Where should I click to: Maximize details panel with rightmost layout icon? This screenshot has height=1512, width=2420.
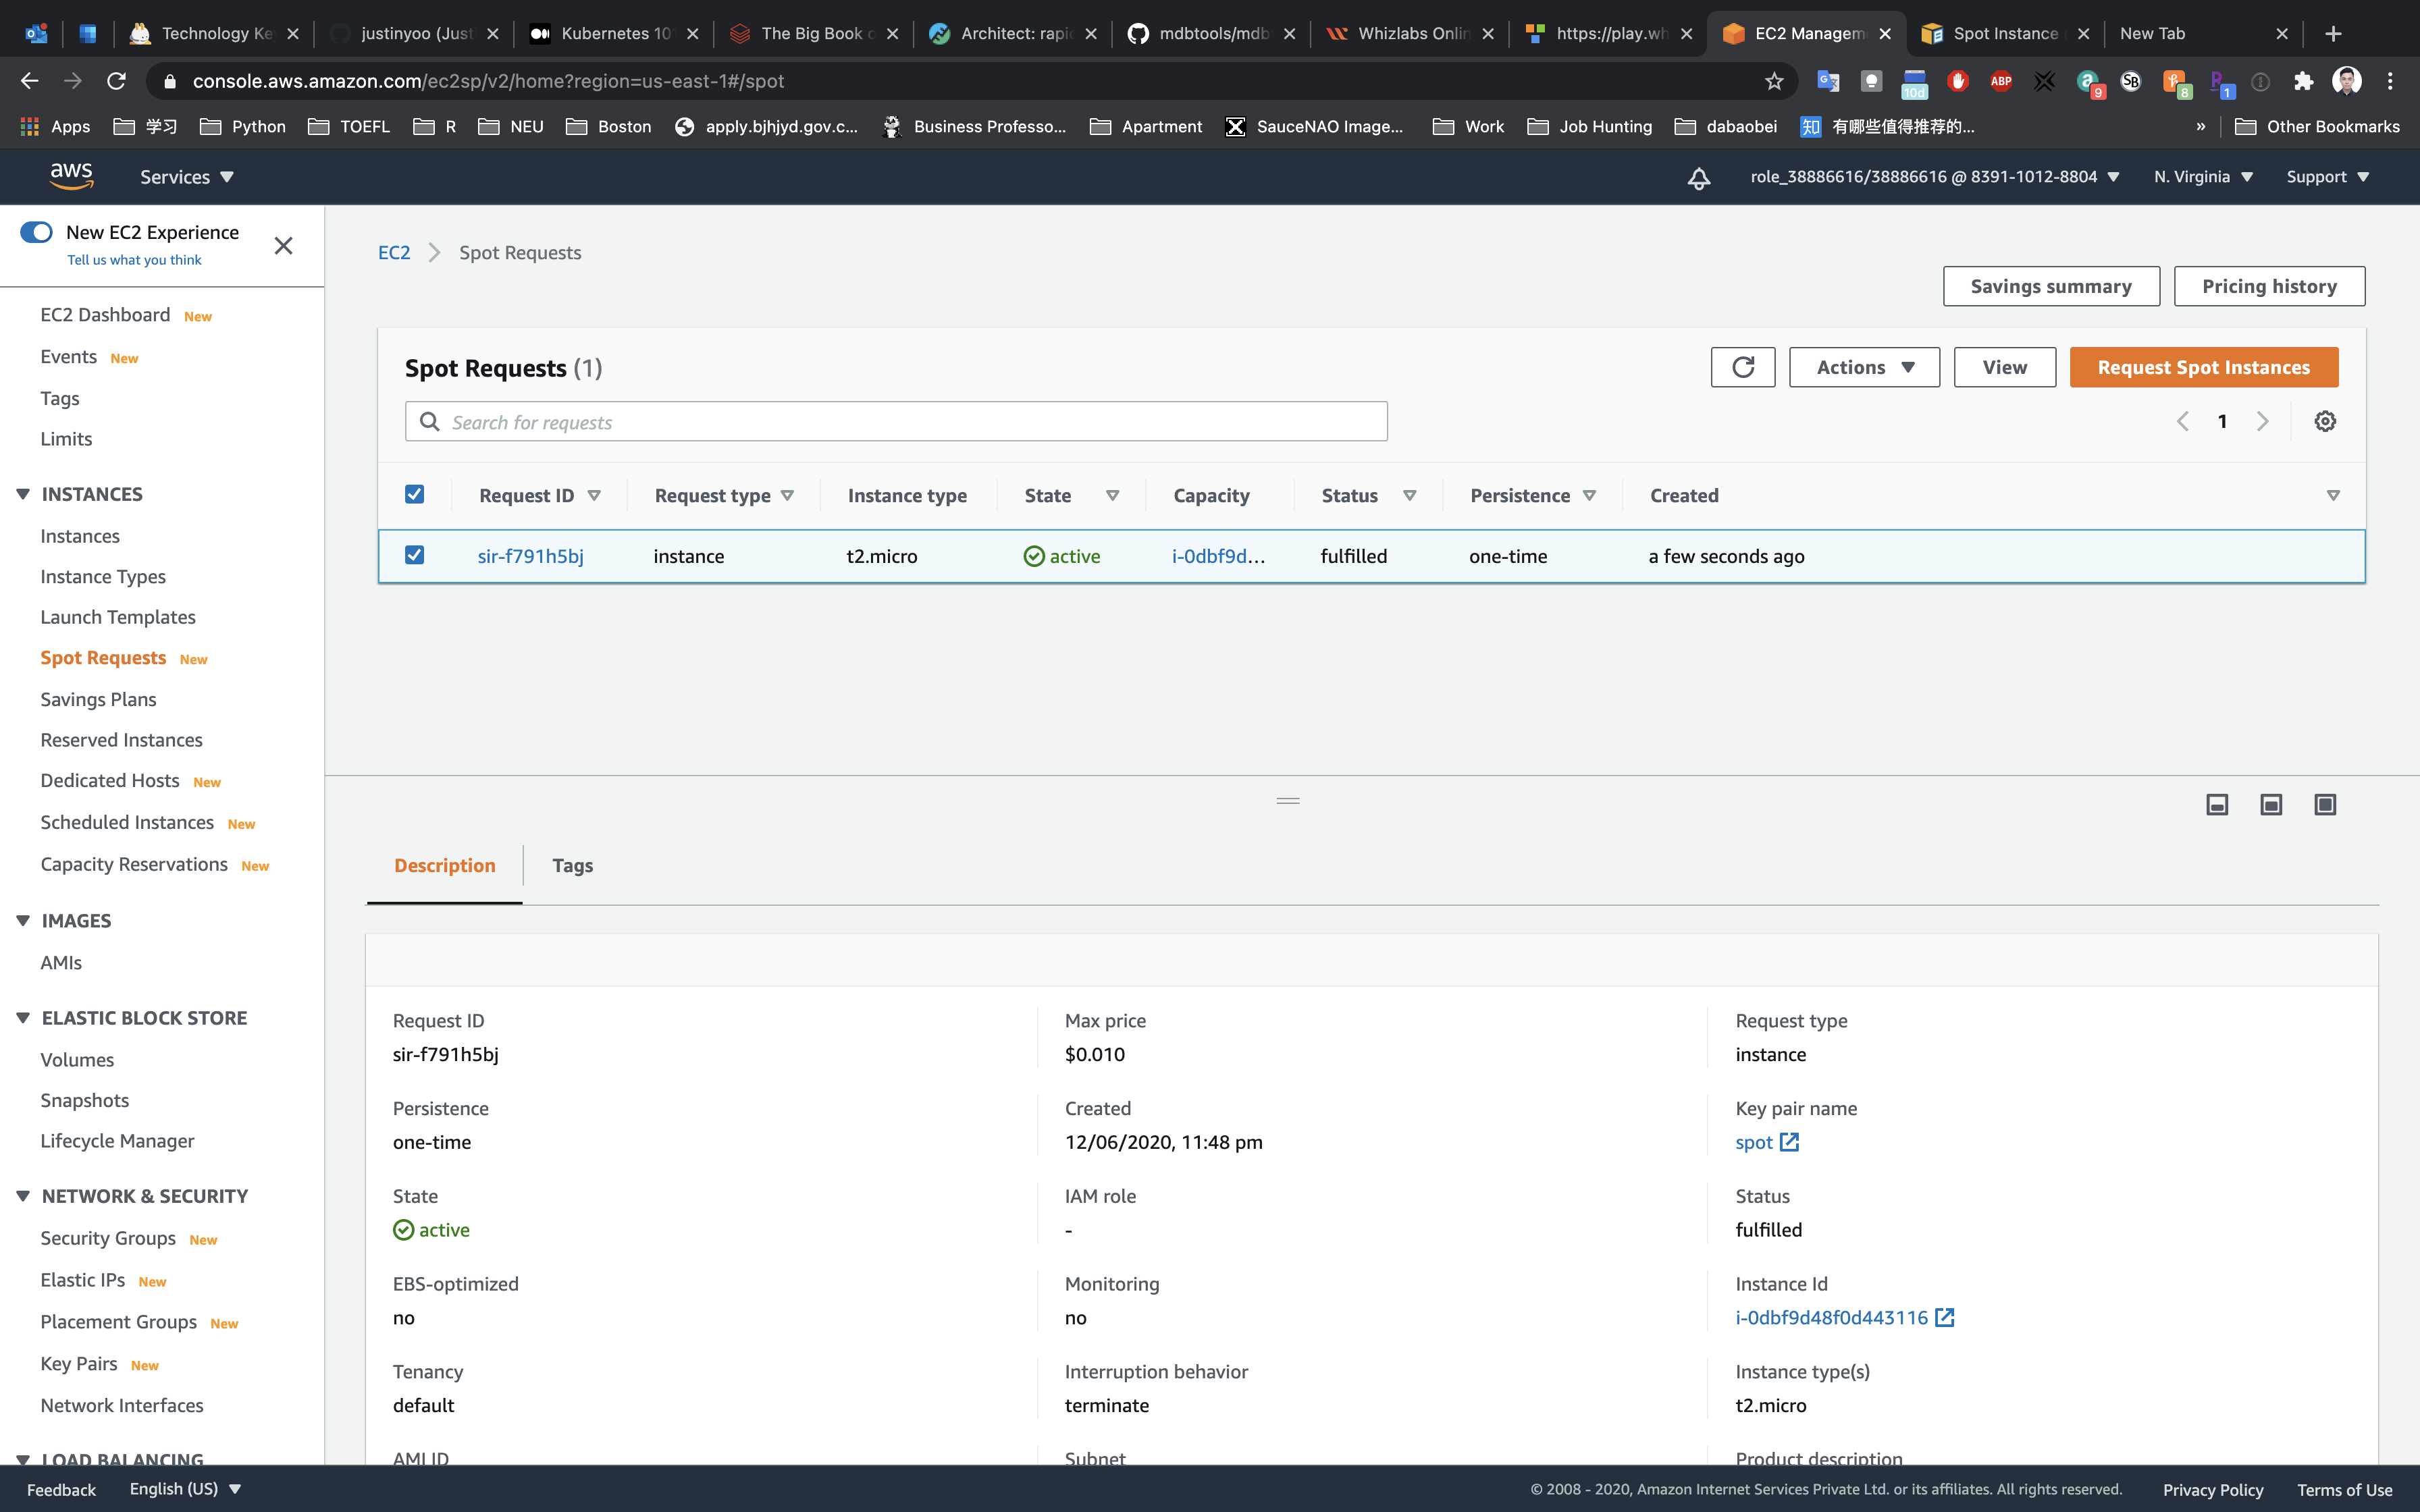coord(2325,805)
